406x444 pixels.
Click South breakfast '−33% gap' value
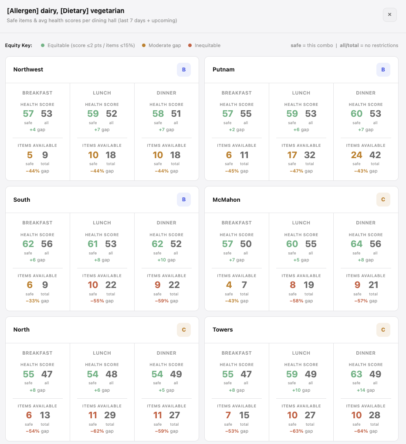point(37,301)
